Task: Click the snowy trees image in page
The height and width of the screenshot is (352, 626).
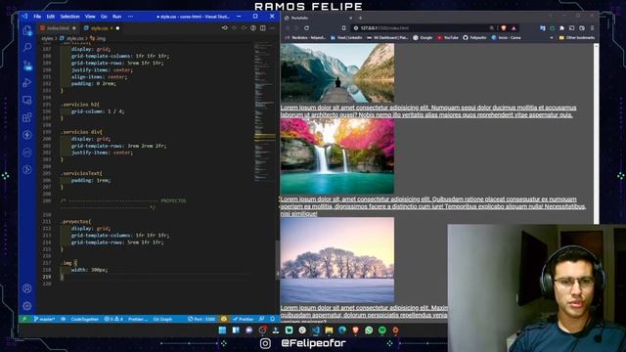Action: (337, 260)
